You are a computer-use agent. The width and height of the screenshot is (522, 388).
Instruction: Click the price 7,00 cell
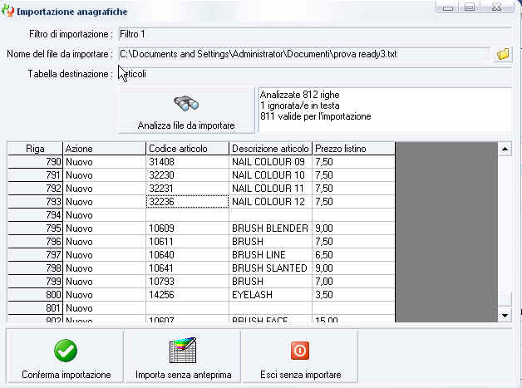pyautogui.click(x=353, y=282)
